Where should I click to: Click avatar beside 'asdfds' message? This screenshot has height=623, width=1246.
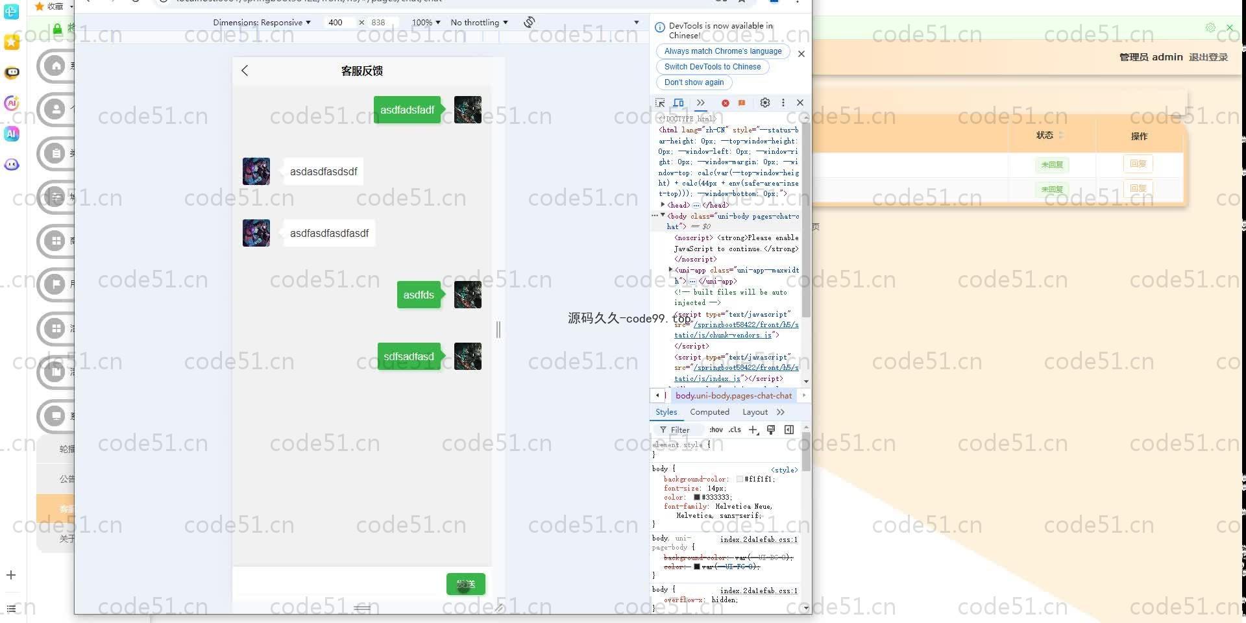467,295
